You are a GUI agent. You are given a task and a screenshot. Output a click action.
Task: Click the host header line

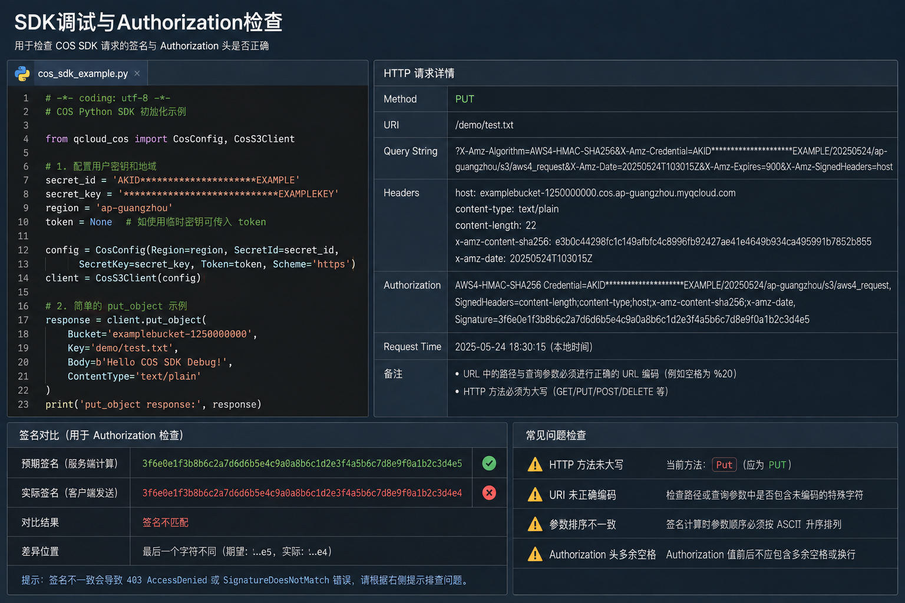[x=595, y=193]
